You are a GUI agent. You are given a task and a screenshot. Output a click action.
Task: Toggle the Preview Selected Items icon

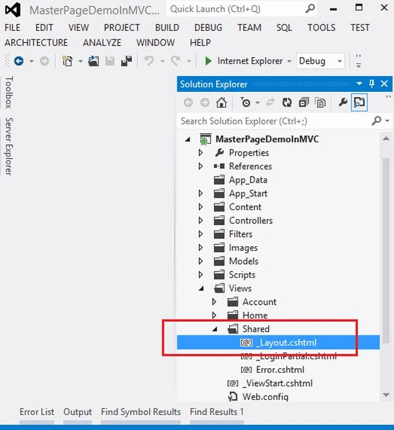[x=359, y=102]
